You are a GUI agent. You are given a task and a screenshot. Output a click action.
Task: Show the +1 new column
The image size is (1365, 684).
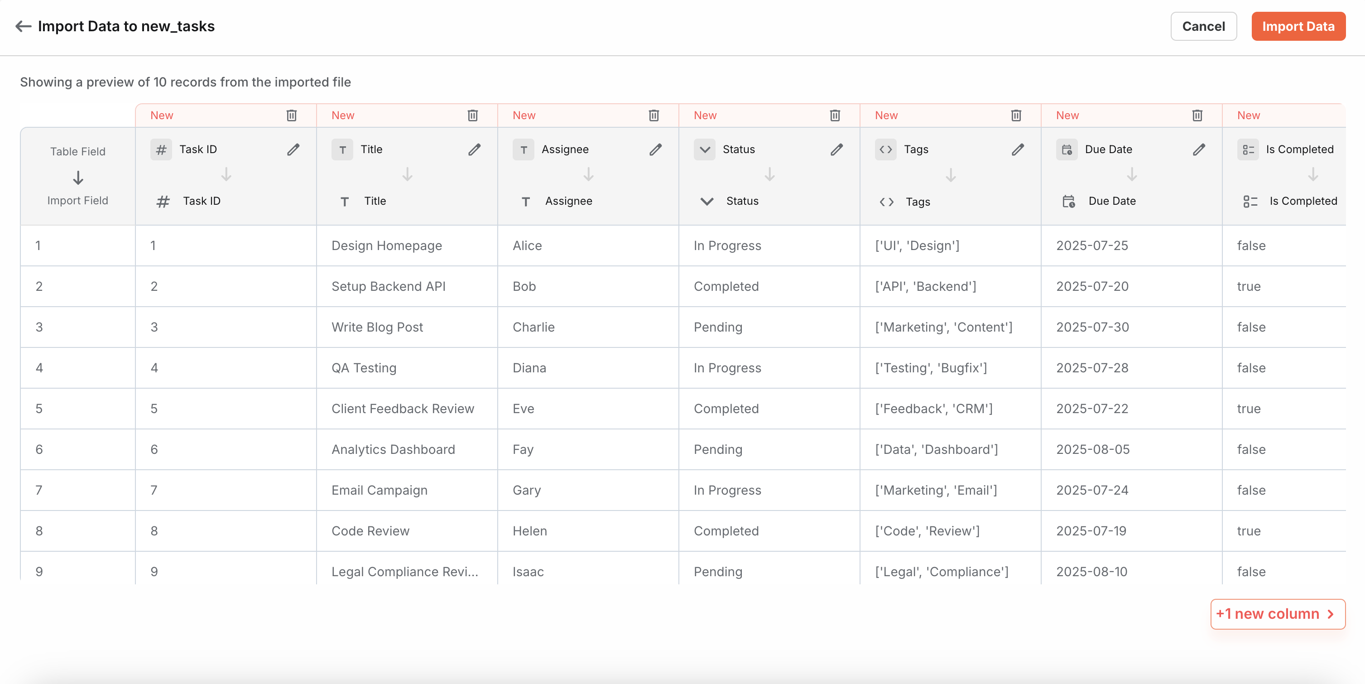(x=1278, y=613)
